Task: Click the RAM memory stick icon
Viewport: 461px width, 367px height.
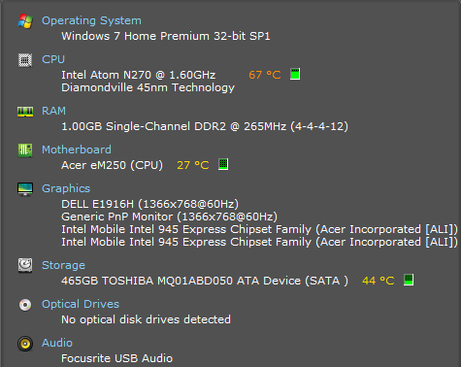Action: 25,112
